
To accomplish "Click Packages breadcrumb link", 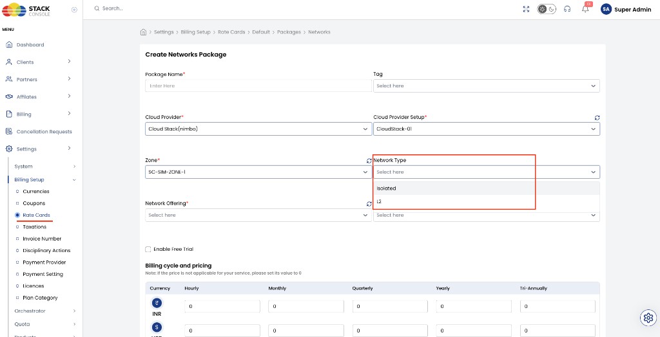I will coord(289,32).
